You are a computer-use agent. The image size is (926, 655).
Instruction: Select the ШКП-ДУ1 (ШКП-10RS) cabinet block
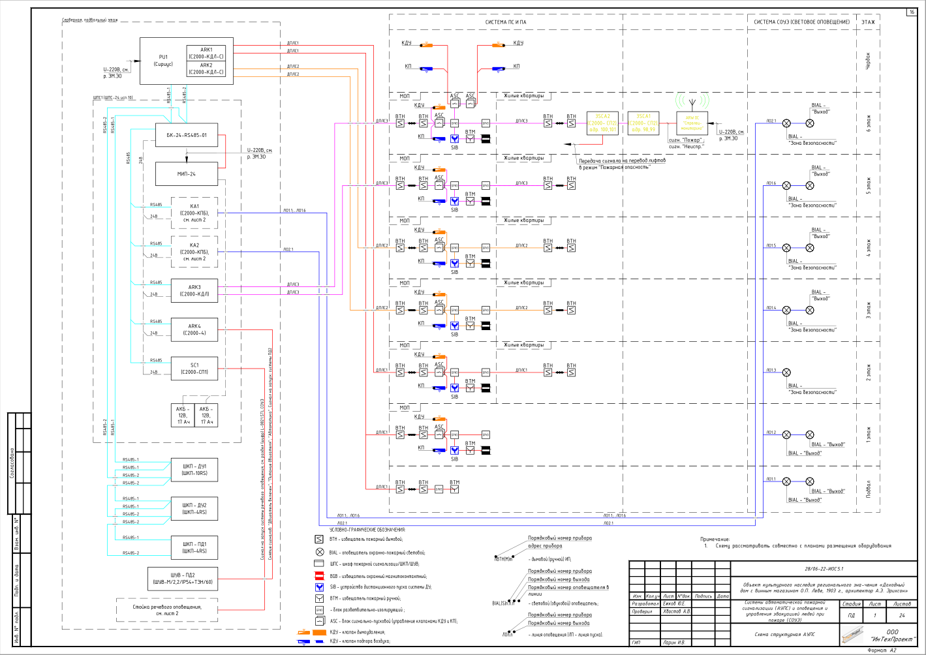194,470
